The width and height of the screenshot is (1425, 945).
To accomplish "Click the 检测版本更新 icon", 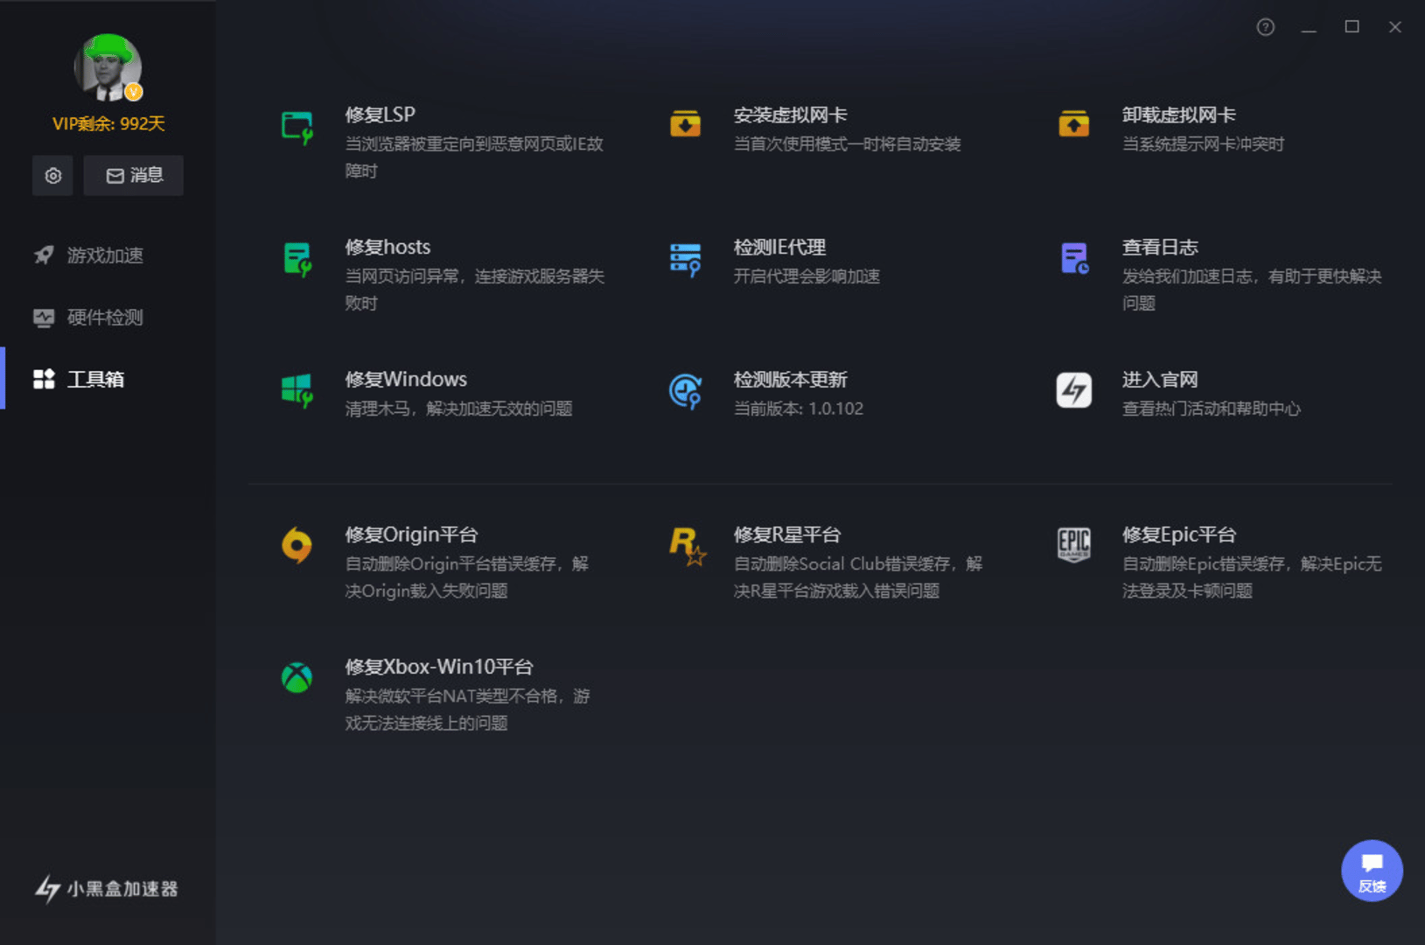I will pos(685,391).
